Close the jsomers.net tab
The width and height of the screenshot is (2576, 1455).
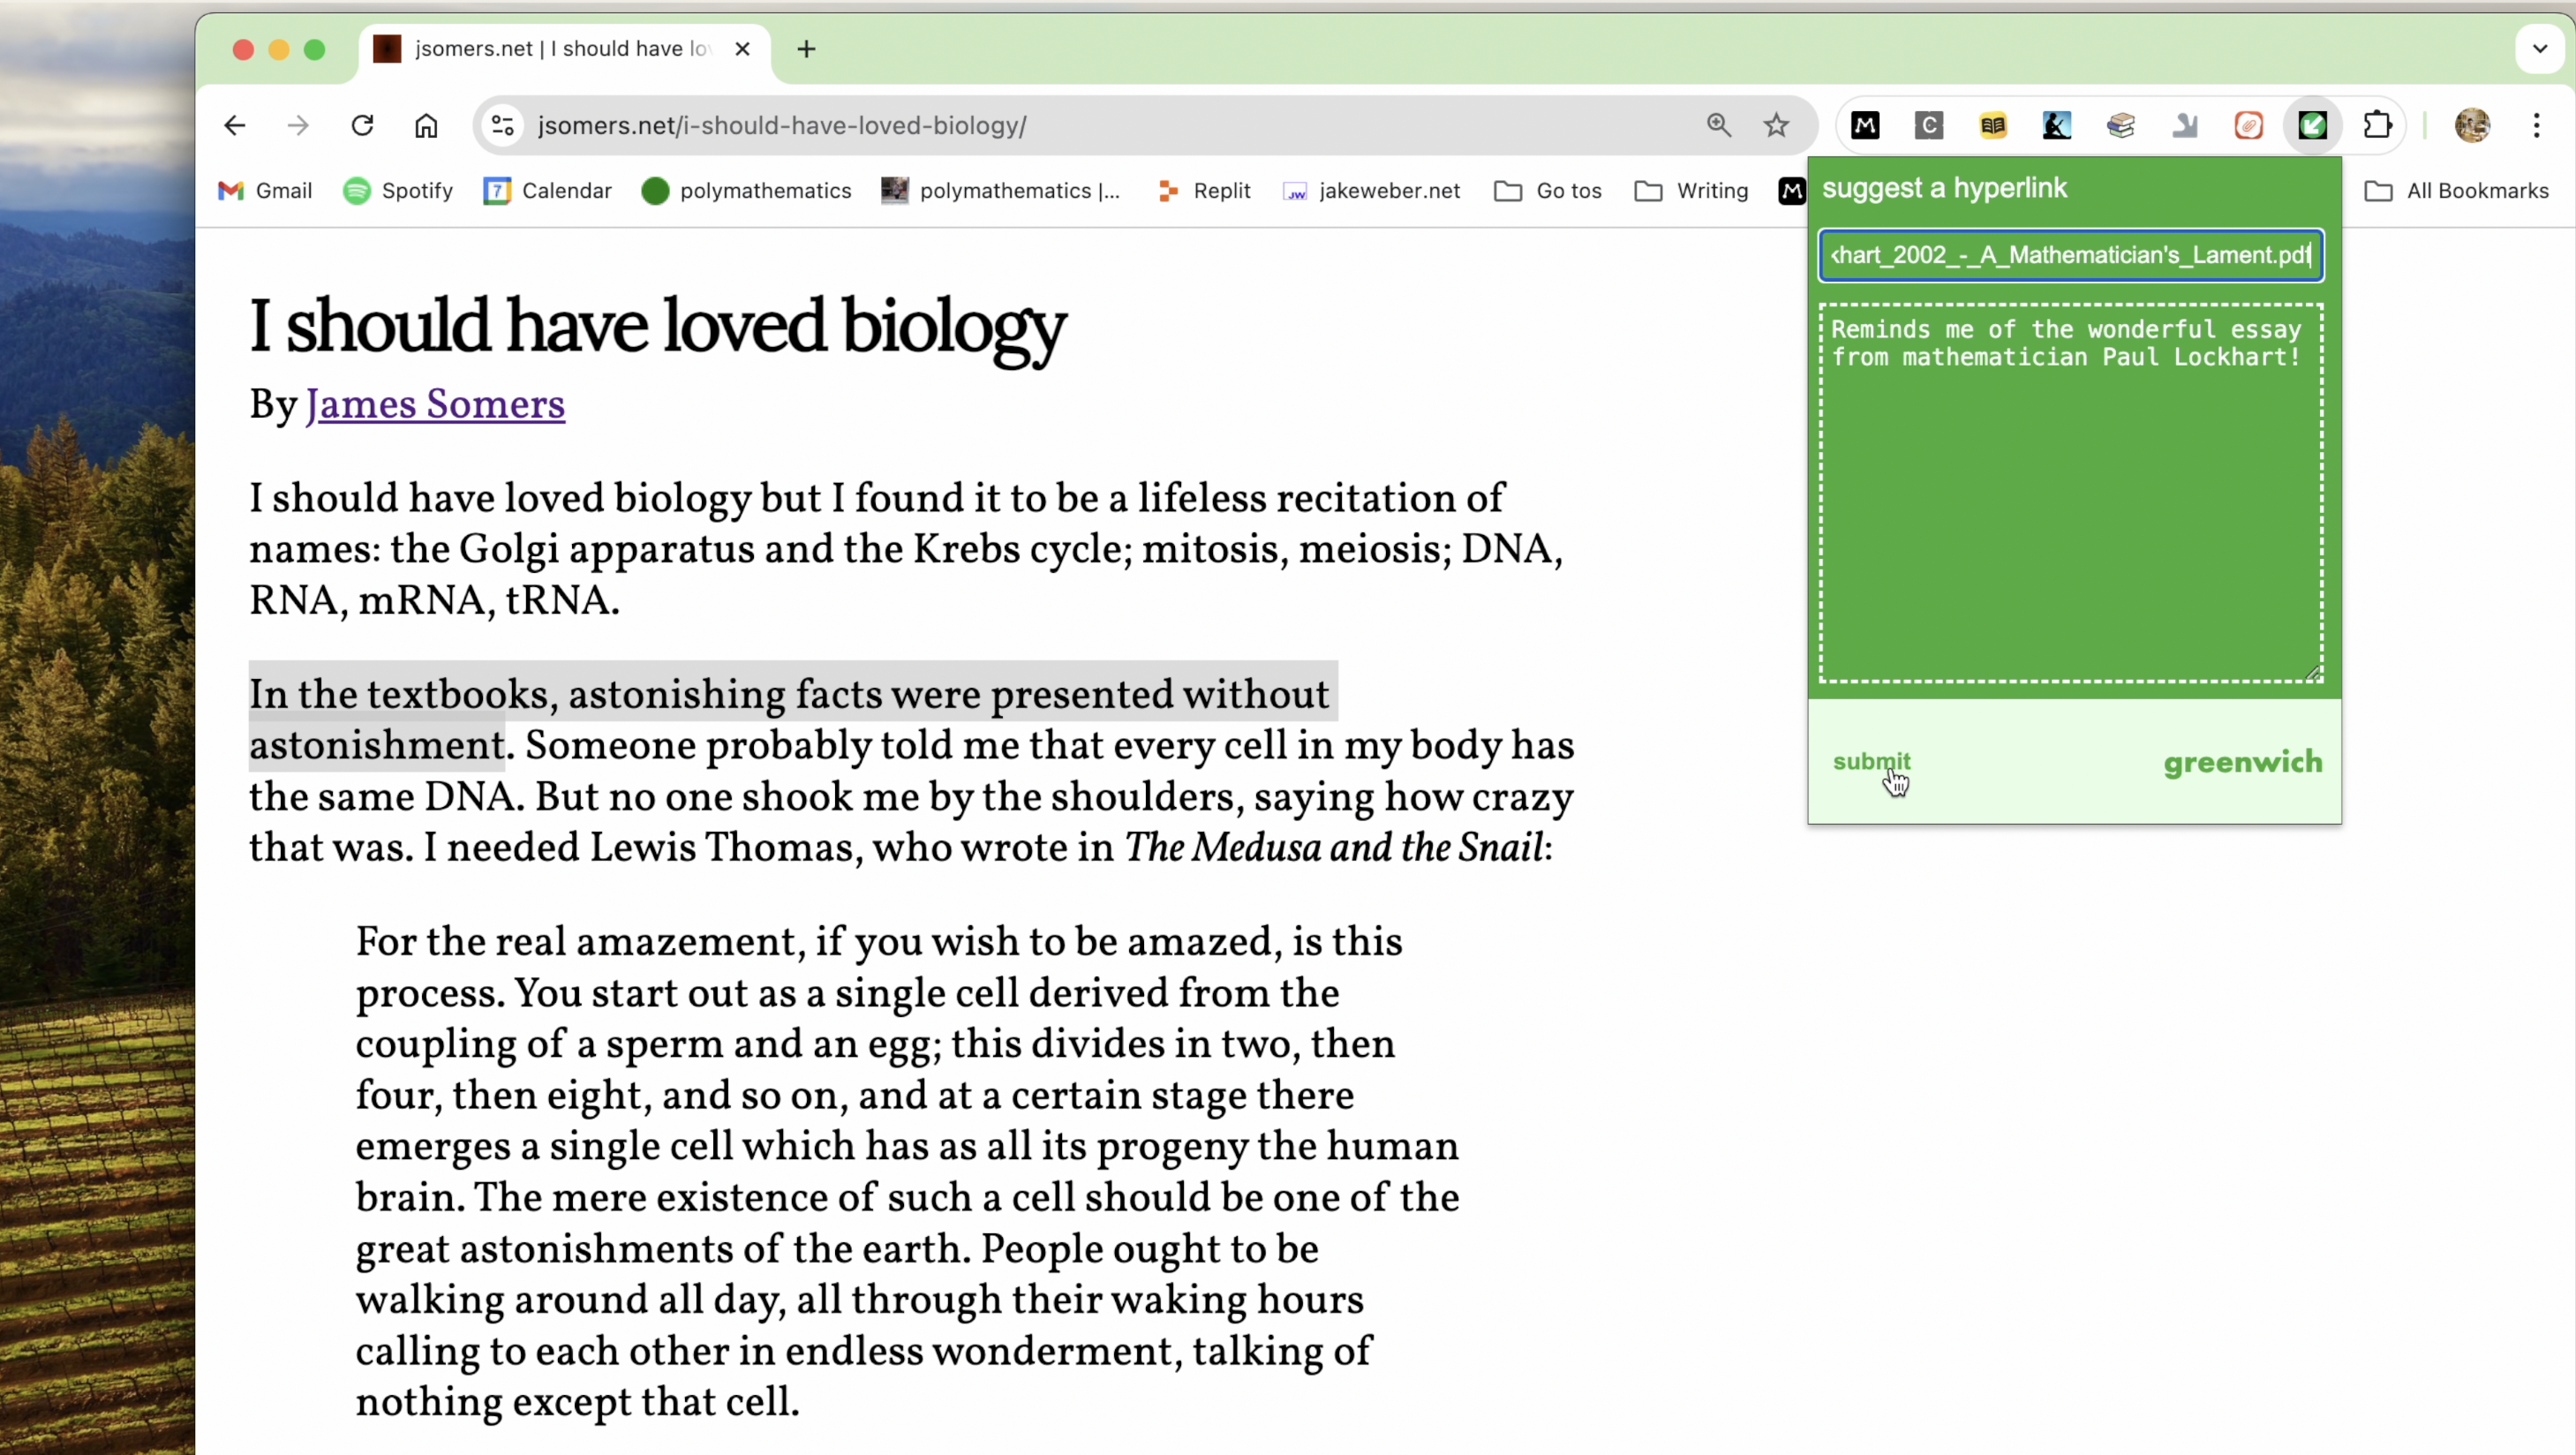click(742, 49)
